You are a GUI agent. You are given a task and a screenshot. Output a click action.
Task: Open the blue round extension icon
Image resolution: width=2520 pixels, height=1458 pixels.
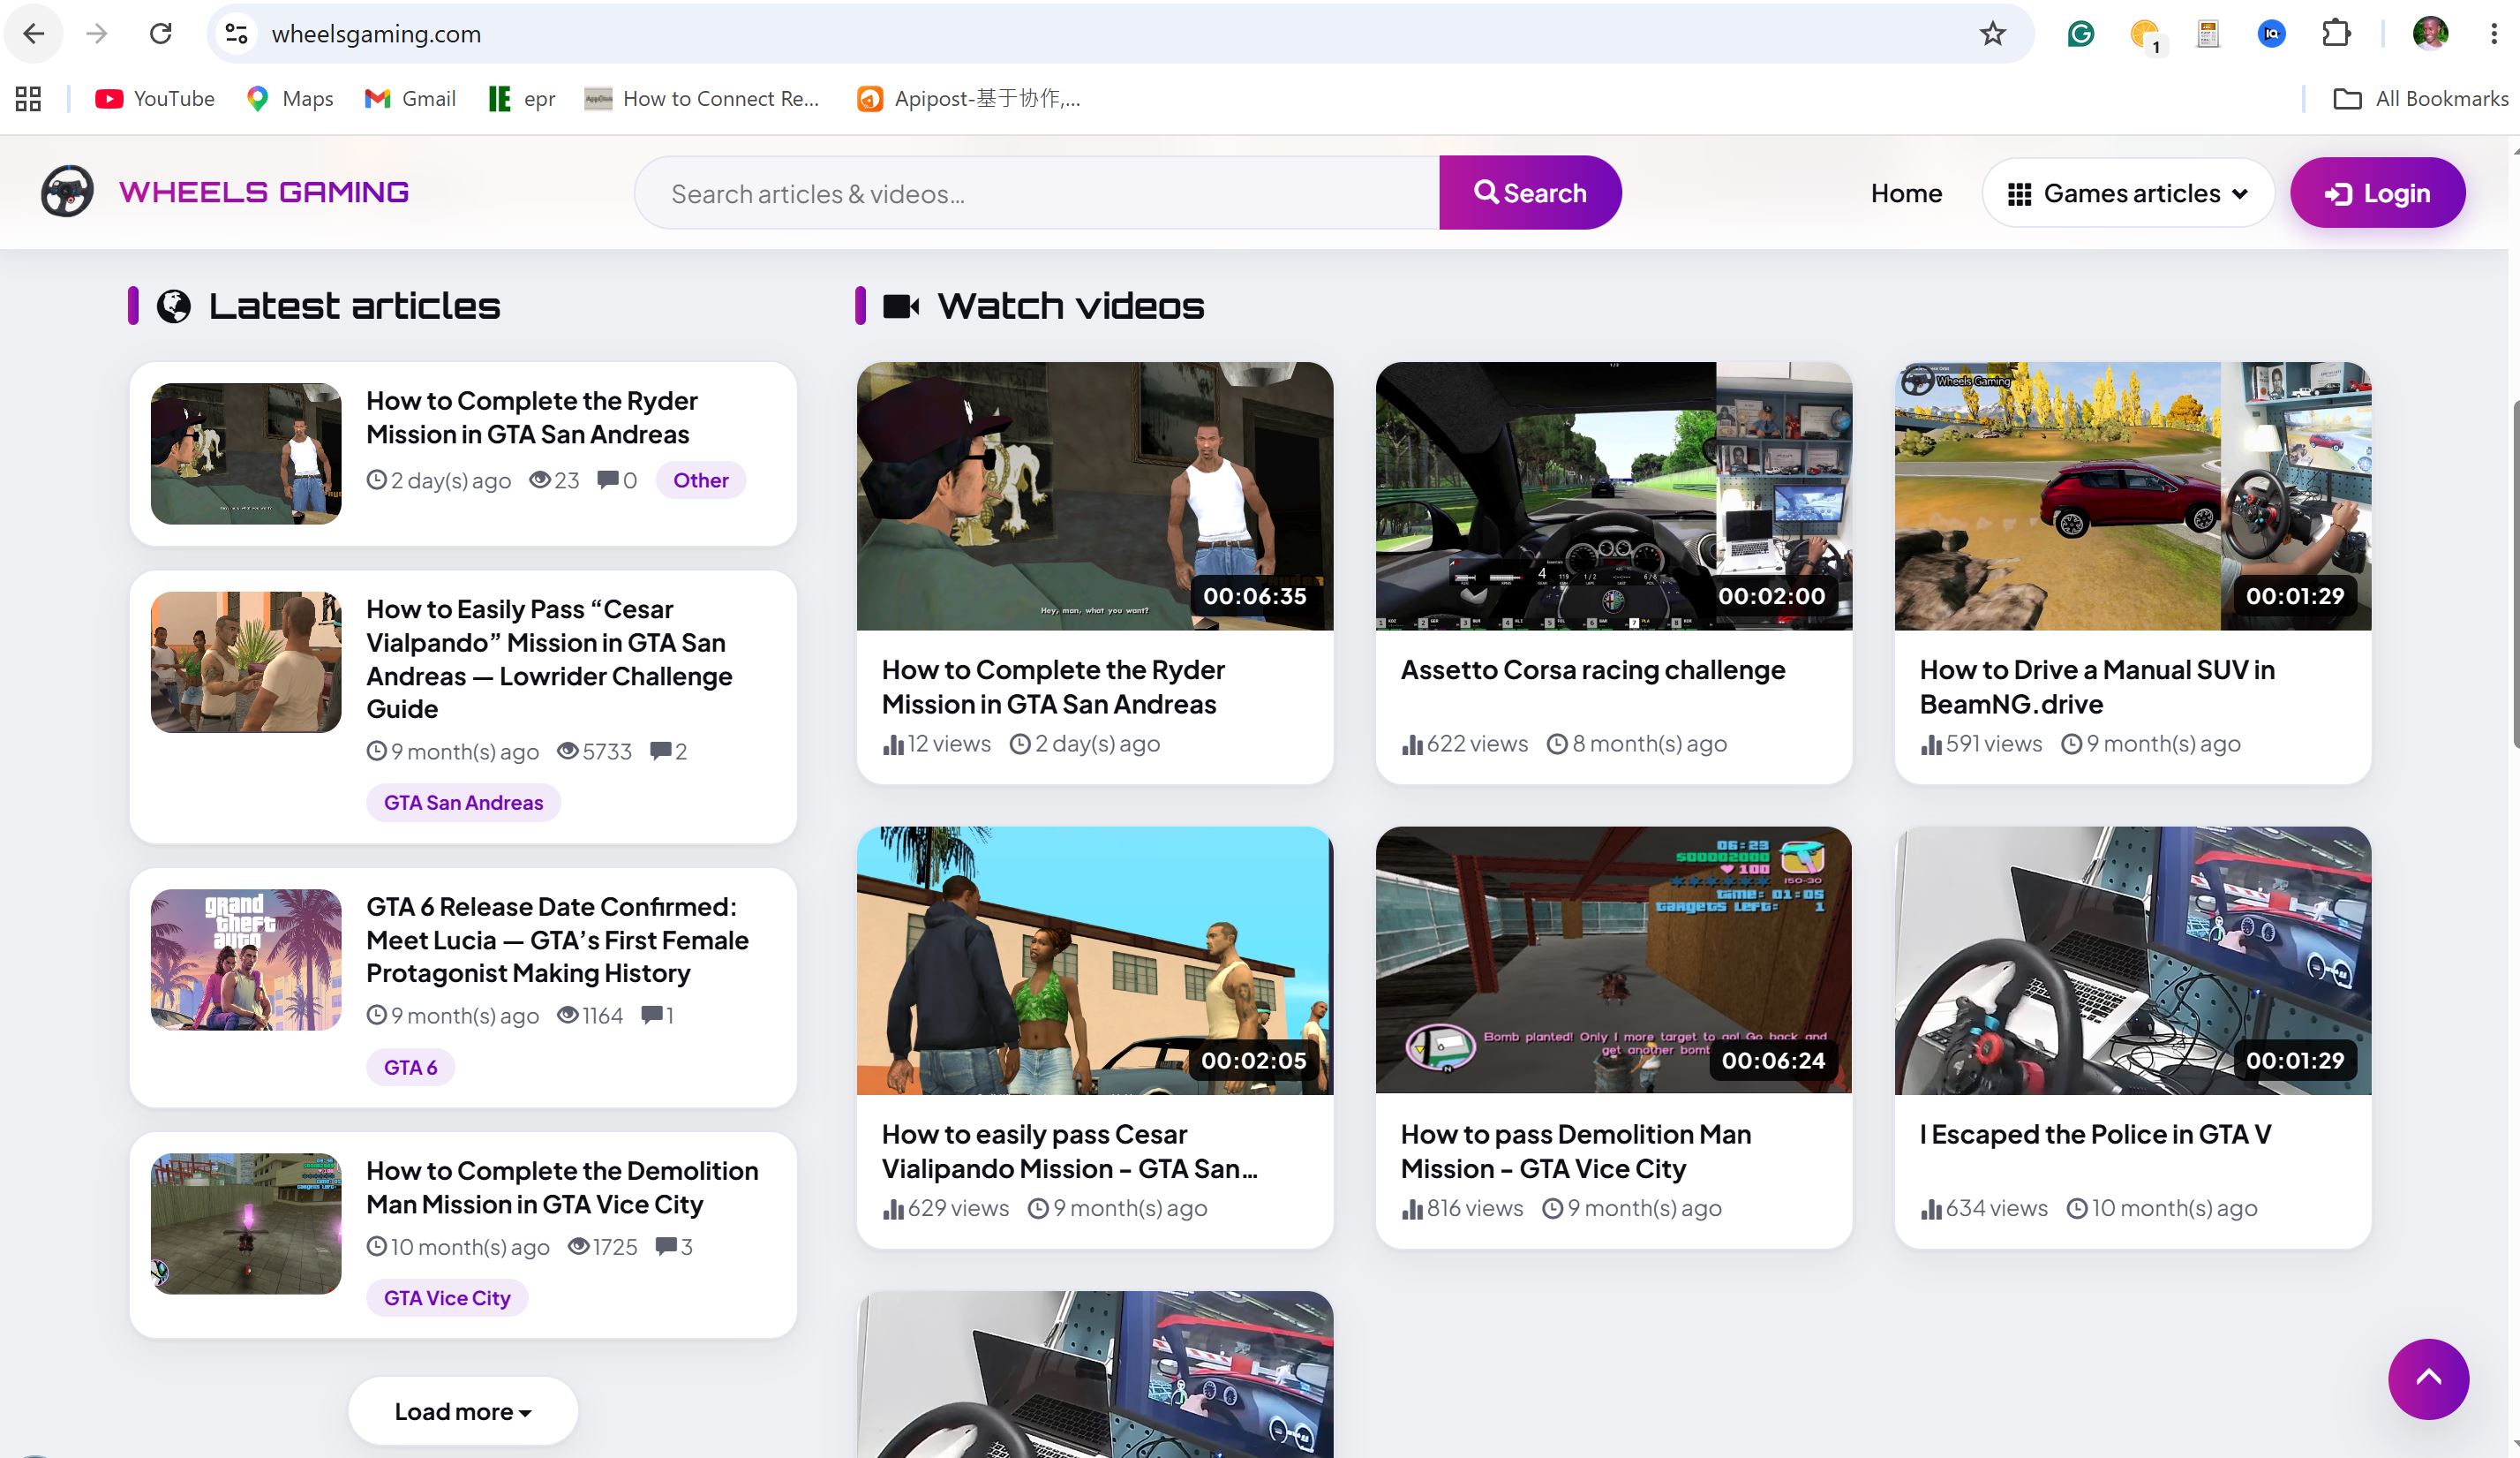pyautogui.click(x=2271, y=34)
